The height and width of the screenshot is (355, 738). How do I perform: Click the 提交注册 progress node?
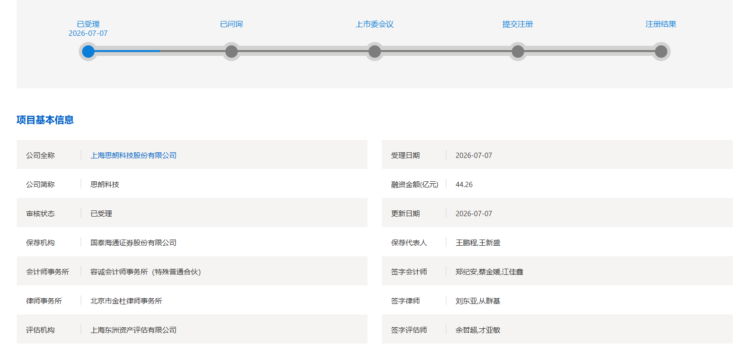(x=518, y=52)
